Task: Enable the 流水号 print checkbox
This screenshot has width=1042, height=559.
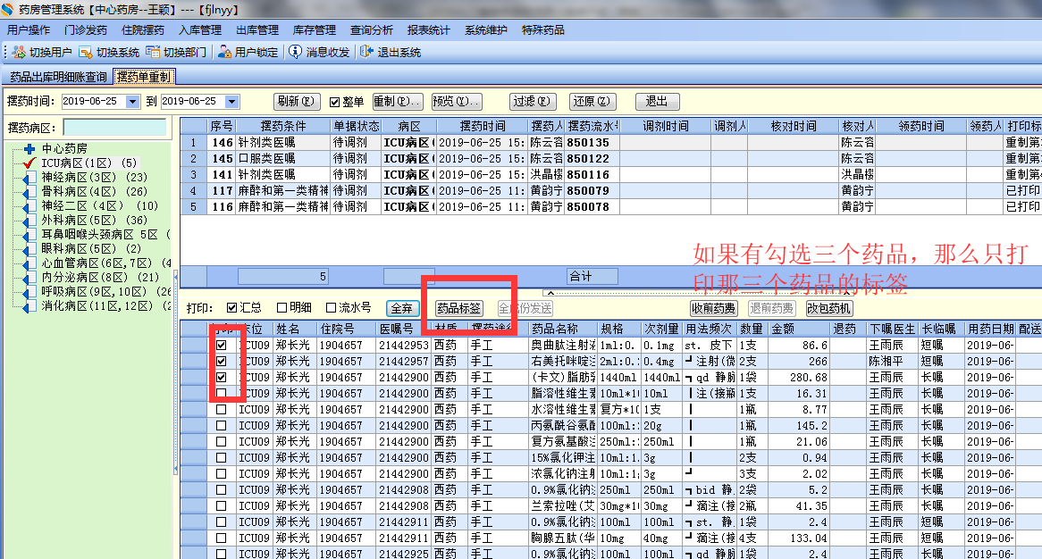Action: coord(331,308)
